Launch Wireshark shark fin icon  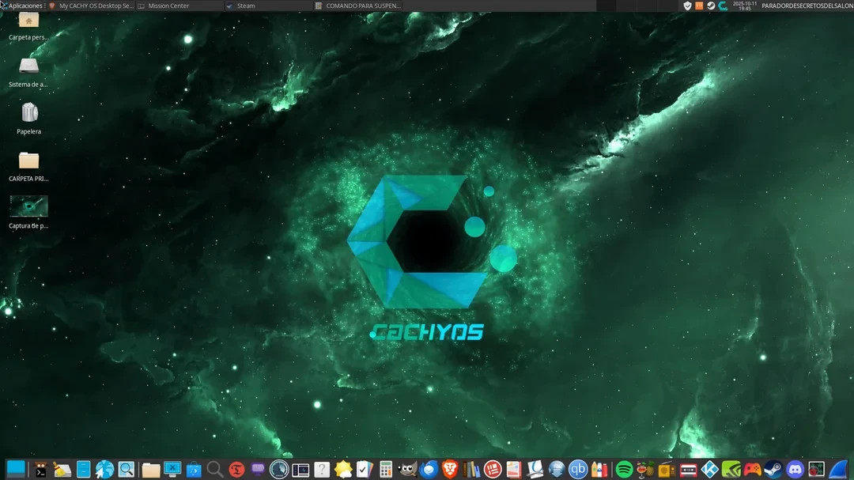(839, 469)
